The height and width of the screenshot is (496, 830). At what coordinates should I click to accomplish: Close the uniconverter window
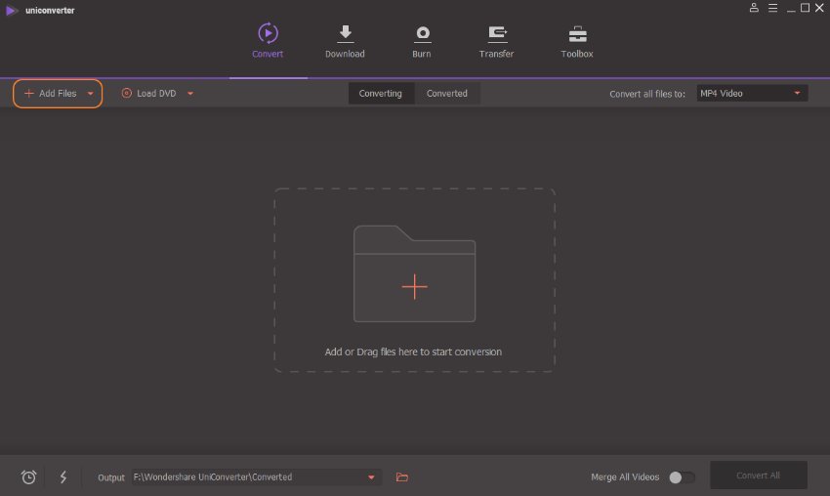(819, 8)
